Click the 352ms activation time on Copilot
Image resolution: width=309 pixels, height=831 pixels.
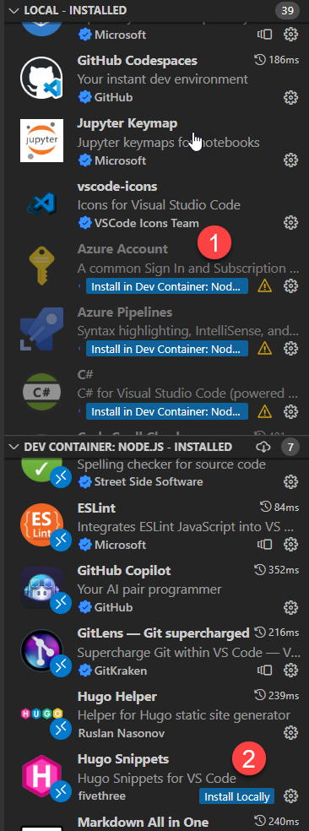click(x=277, y=570)
